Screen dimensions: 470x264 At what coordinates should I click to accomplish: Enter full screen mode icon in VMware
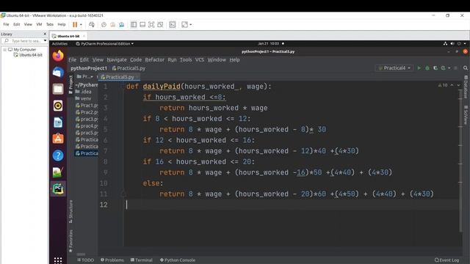click(x=151, y=24)
